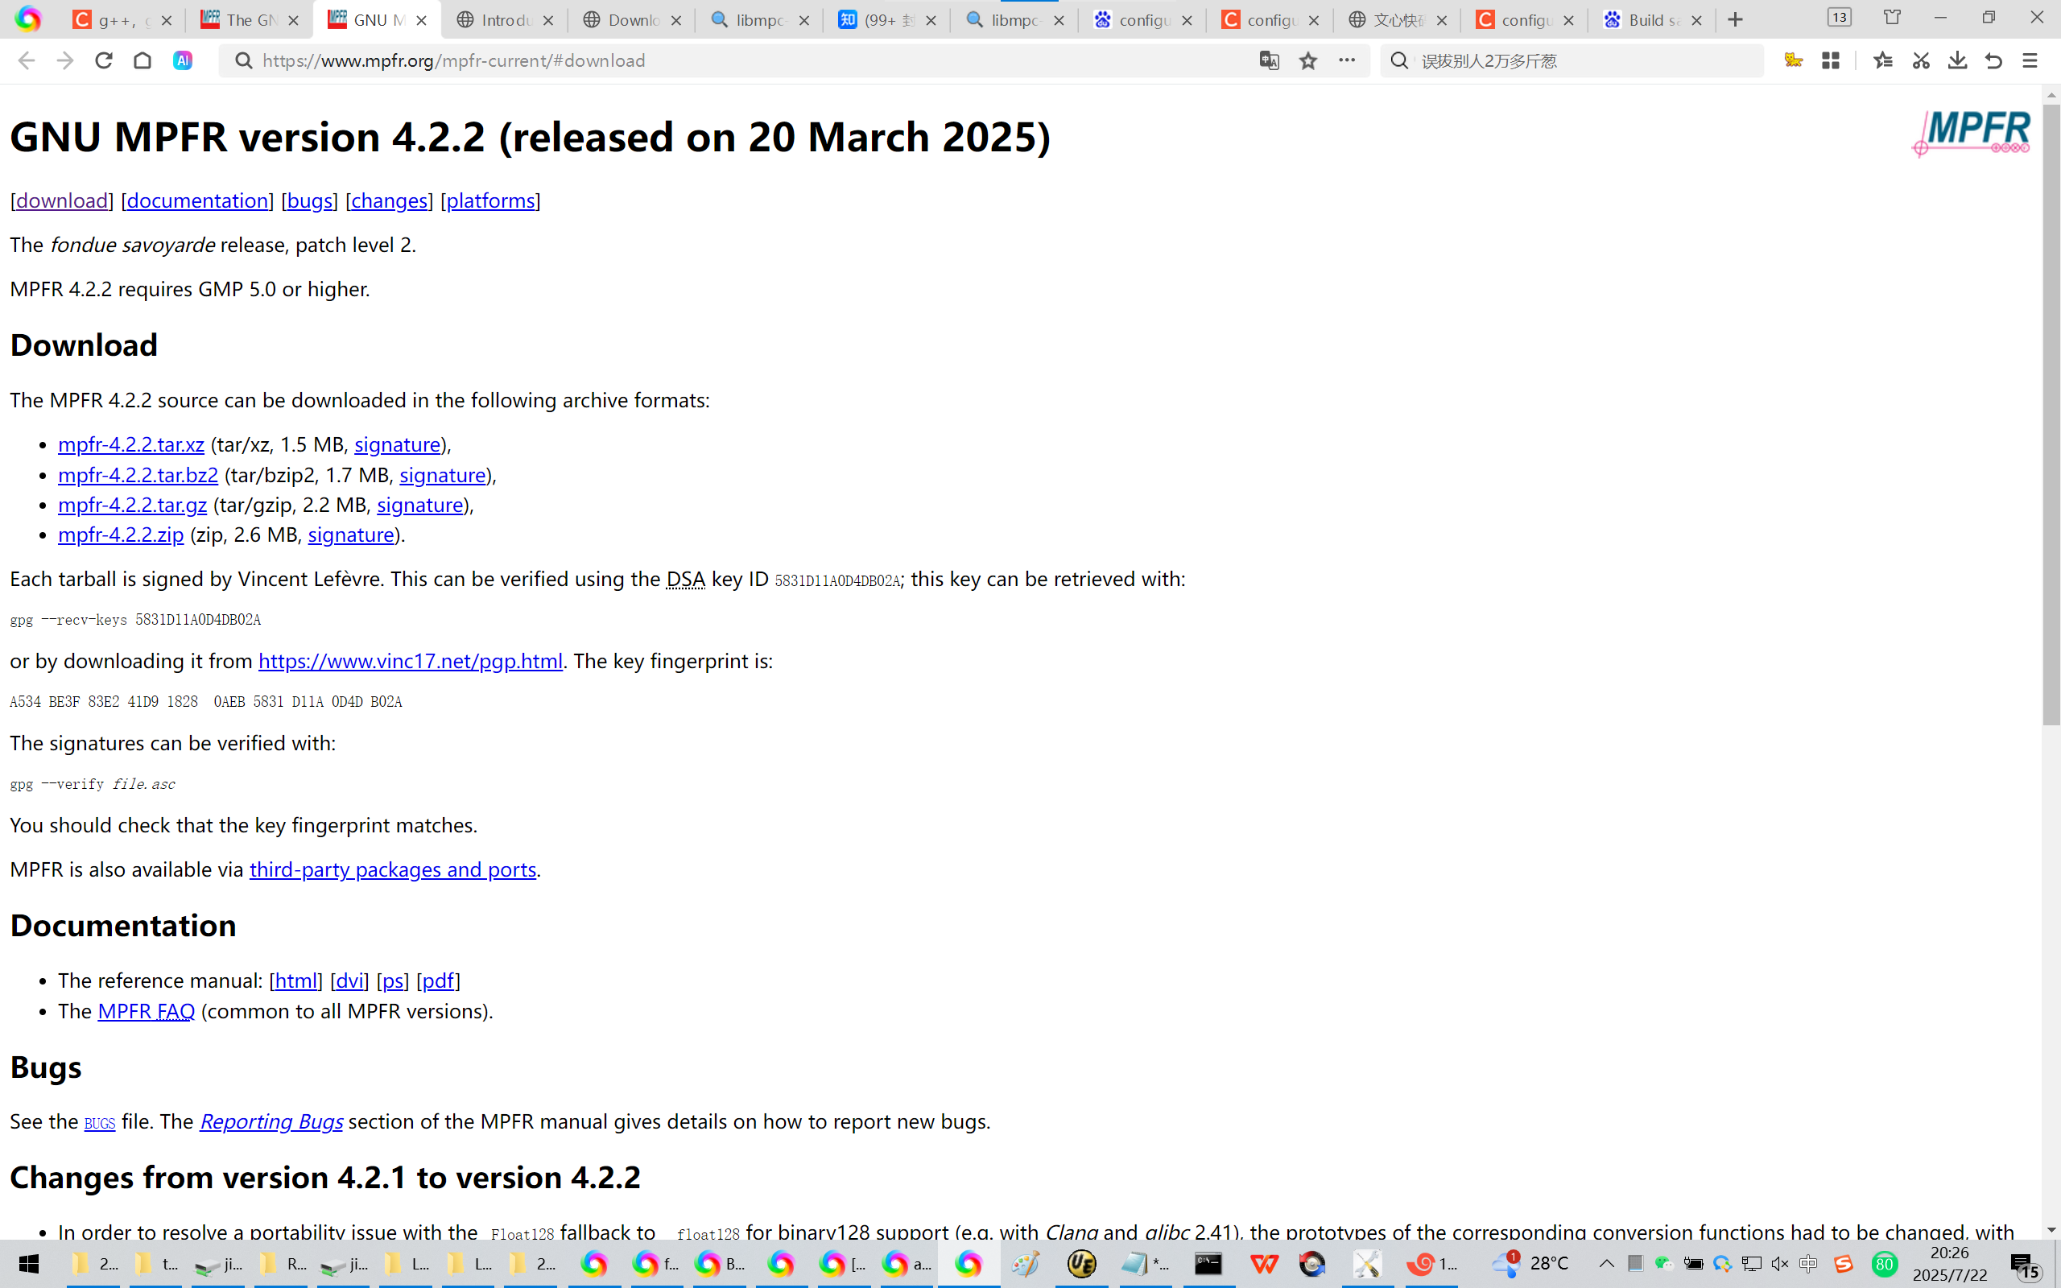Image resolution: width=2061 pixels, height=1288 pixels.
Task: Download mpfr-4.2.2.tar.gz
Action: (x=132, y=506)
